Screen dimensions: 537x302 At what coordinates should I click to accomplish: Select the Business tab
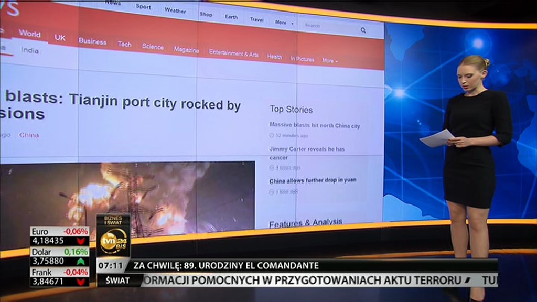coord(92,41)
